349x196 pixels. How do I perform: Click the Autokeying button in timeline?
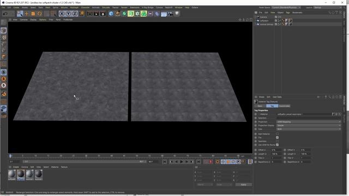click(x=218, y=162)
